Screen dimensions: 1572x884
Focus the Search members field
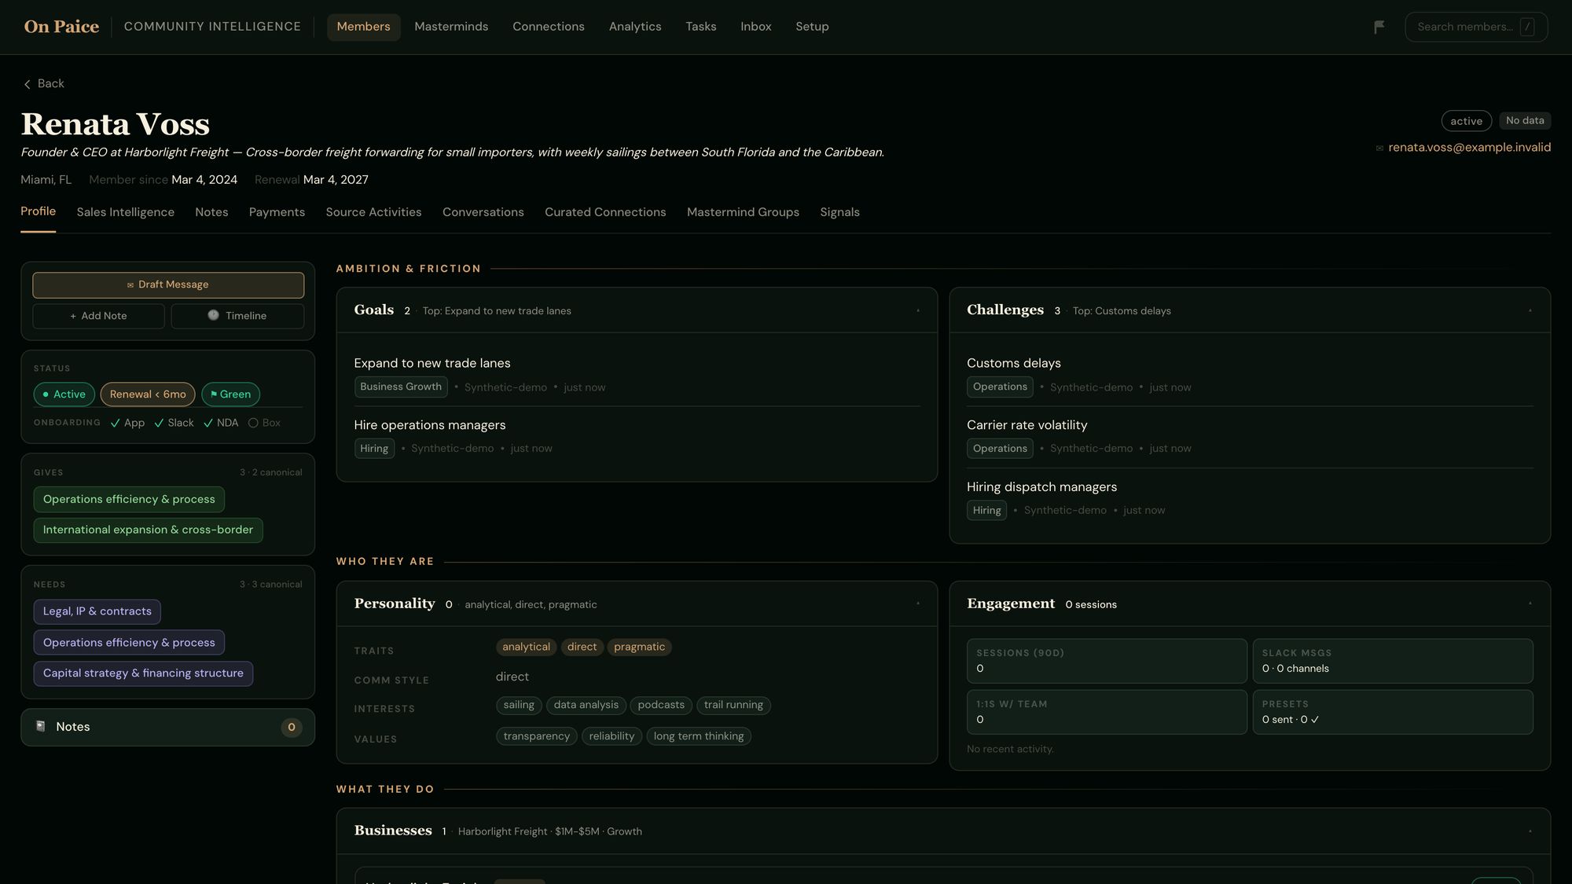point(1476,27)
